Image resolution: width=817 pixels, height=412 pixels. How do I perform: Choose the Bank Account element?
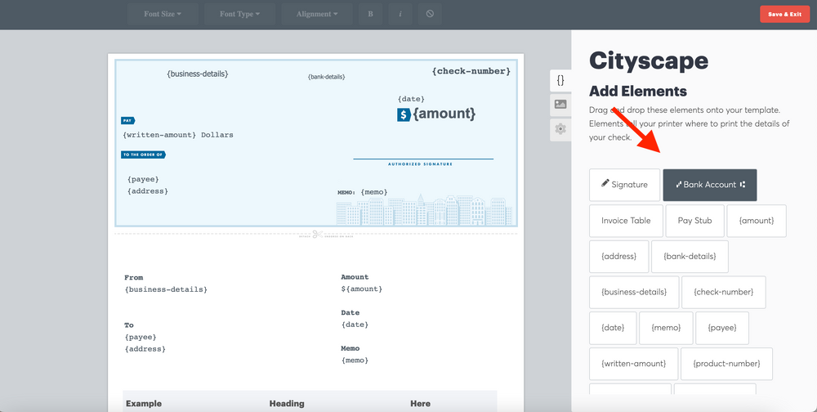coord(709,185)
